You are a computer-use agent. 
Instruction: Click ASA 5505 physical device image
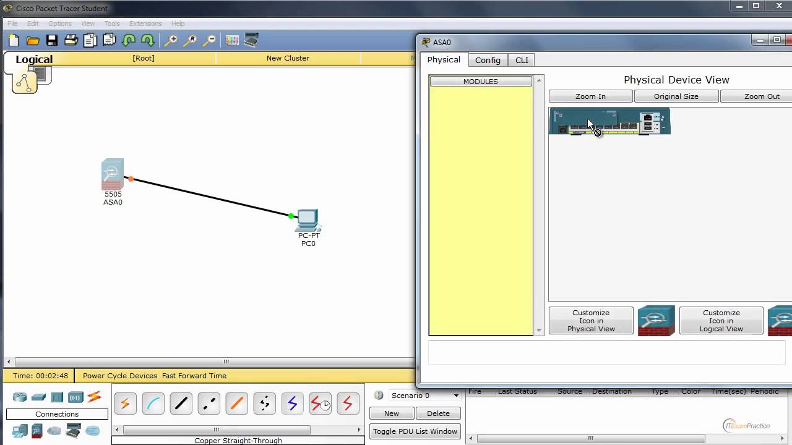tap(609, 122)
